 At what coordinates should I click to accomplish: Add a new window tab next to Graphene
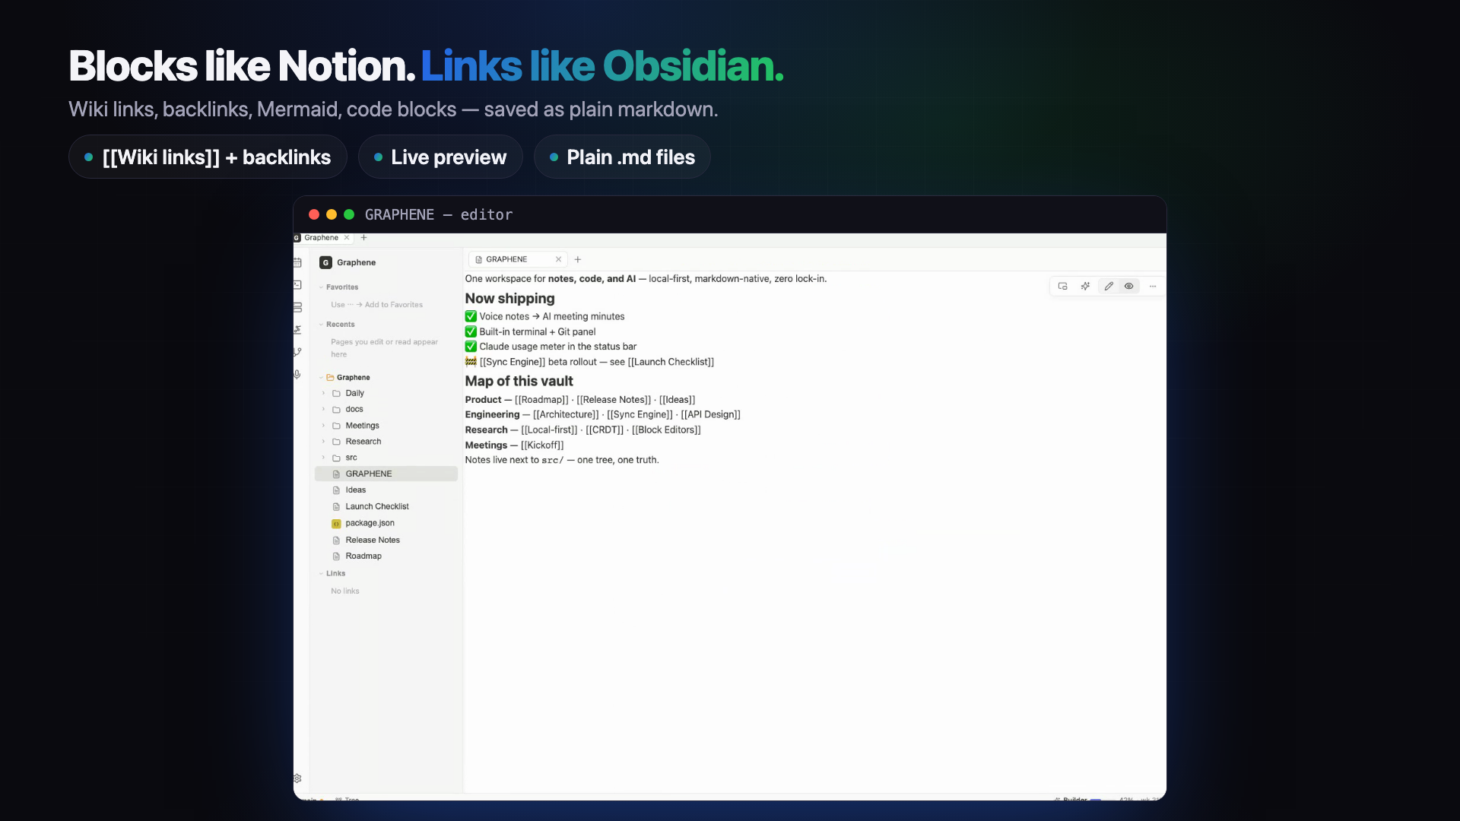(x=364, y=238)
